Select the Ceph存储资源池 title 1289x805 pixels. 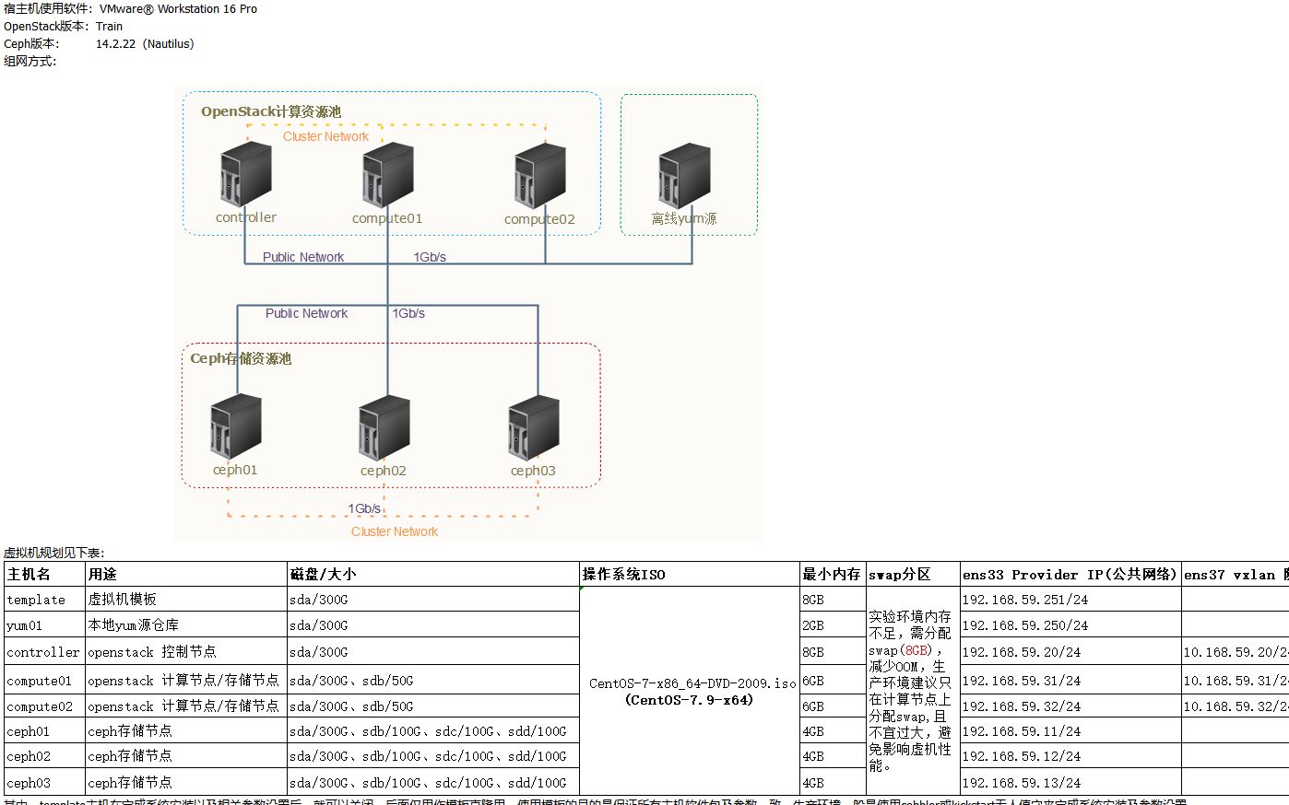coord(241,358)
